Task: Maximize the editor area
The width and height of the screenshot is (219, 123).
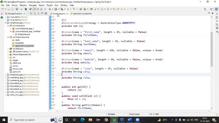Action: tap(212, 13)
